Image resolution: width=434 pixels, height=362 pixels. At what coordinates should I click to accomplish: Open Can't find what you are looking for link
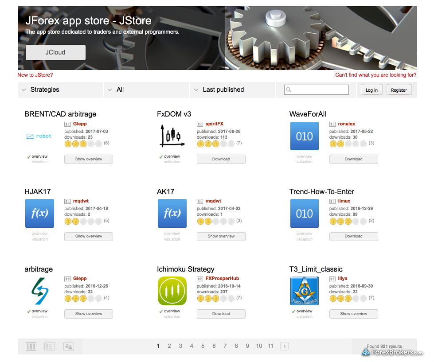point(375,75)
